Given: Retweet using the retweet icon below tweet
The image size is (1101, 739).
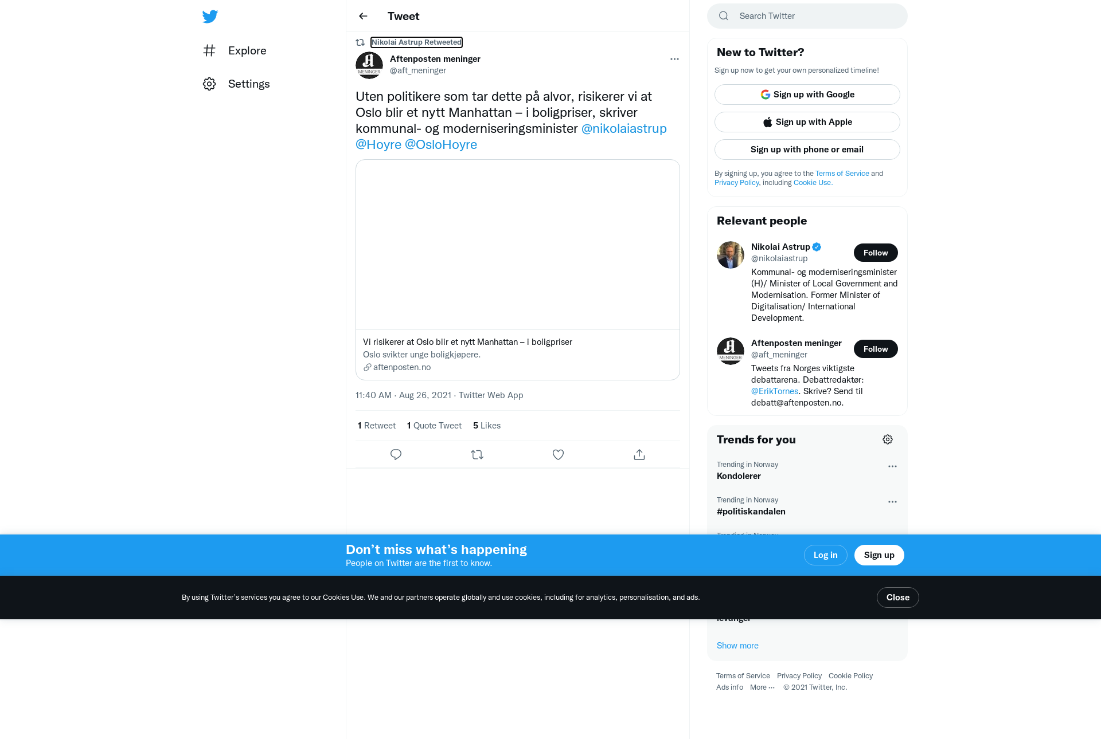Looking at the screenshot, I should (x=477, y=454).
